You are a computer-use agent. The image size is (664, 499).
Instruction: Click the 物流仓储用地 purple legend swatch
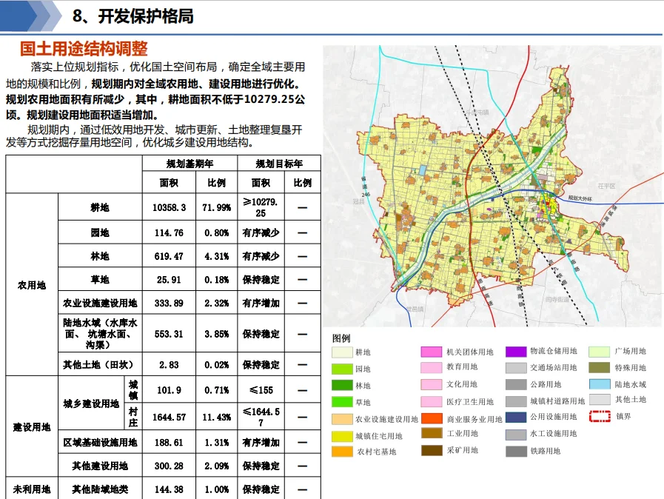click(516, 352)
